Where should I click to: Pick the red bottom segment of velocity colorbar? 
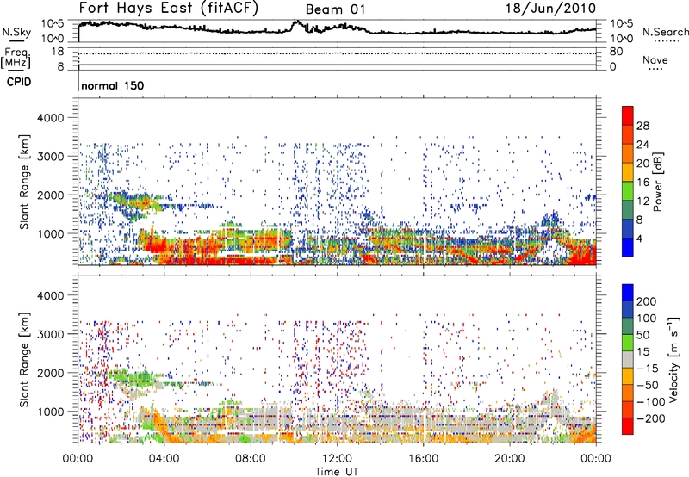(628, 426)
